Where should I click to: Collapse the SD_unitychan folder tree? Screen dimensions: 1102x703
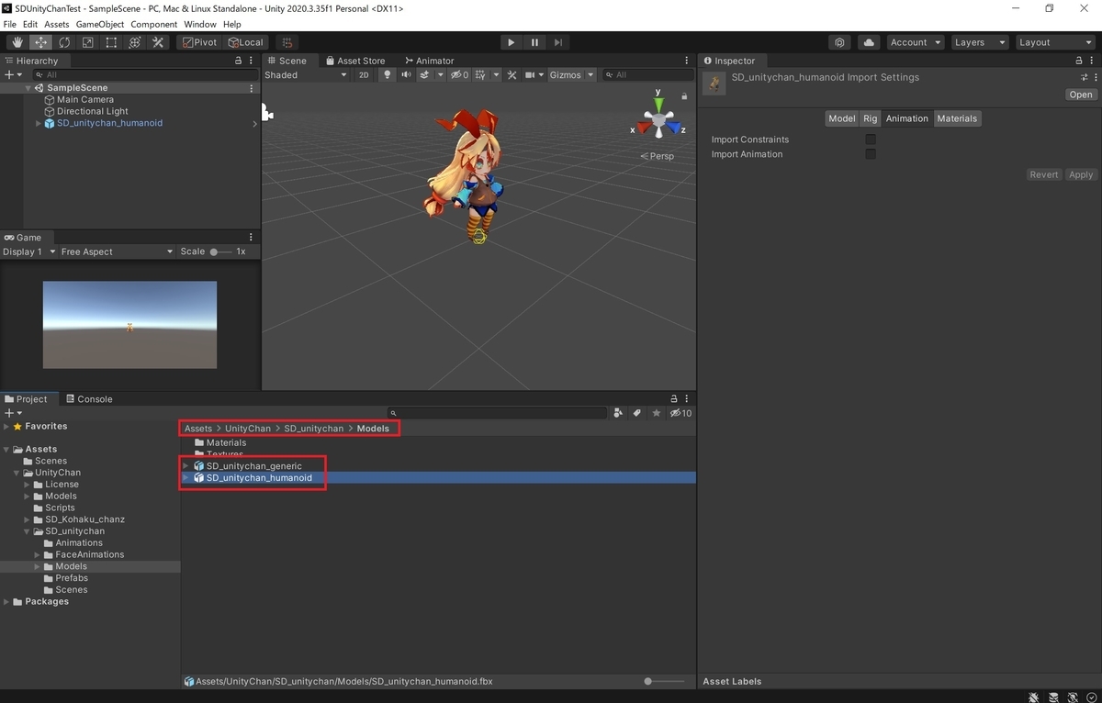(x=27, y=531)
